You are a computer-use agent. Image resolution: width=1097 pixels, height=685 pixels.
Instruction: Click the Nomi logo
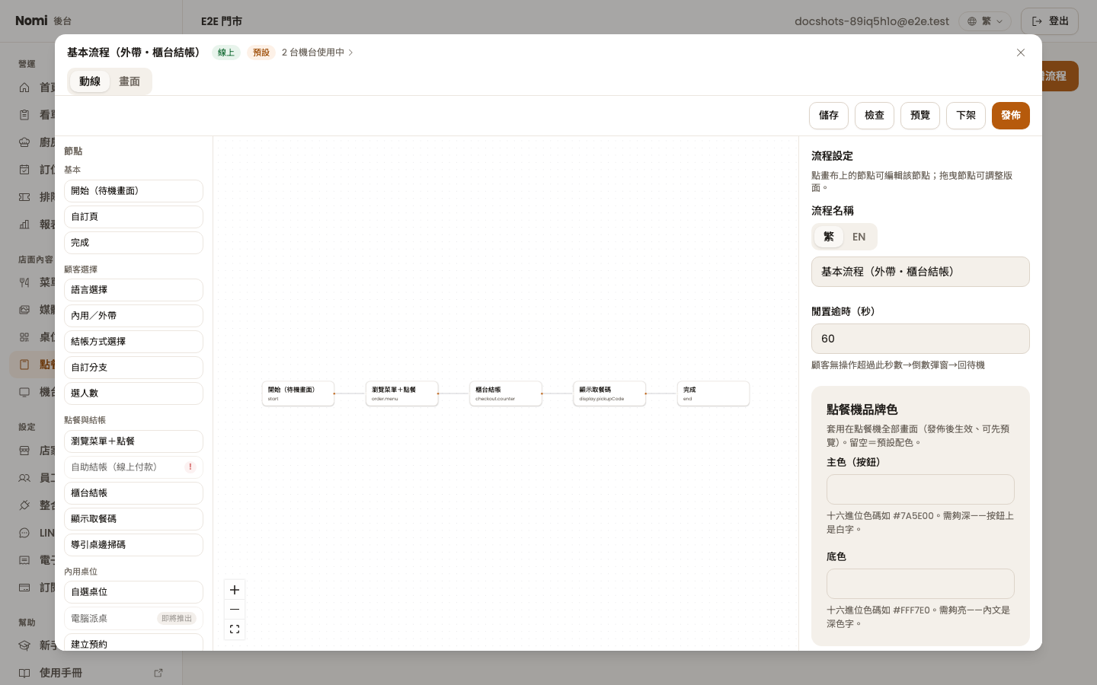pyautogui.click(x=31, y=21)
